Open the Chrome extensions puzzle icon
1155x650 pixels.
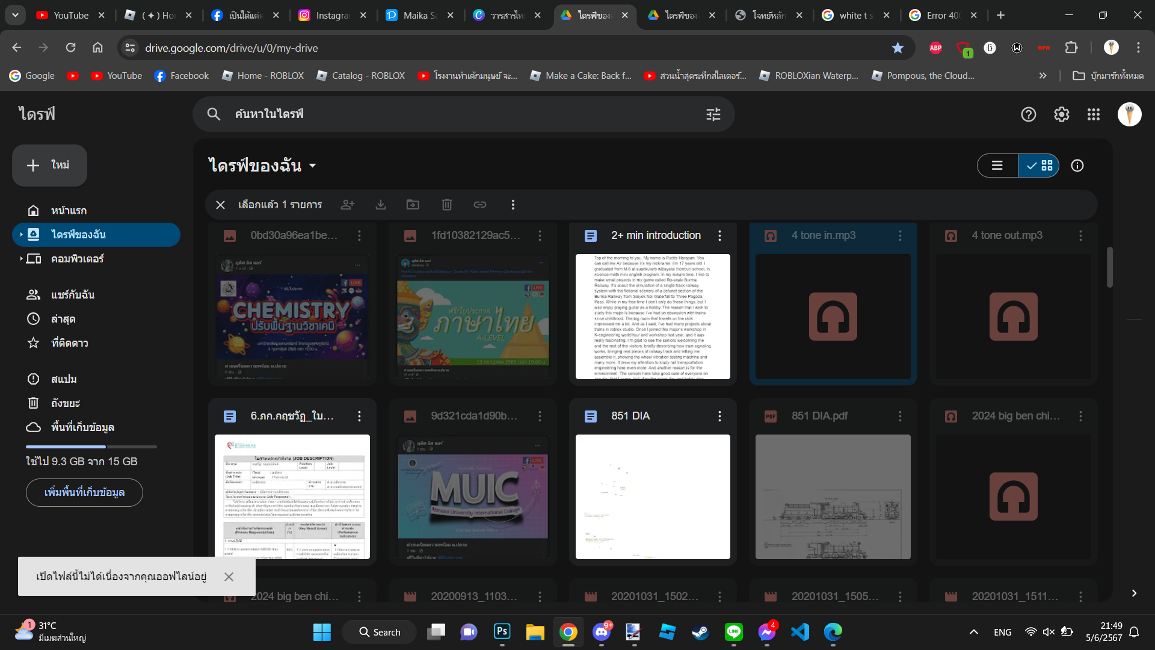click(1071, 48)
